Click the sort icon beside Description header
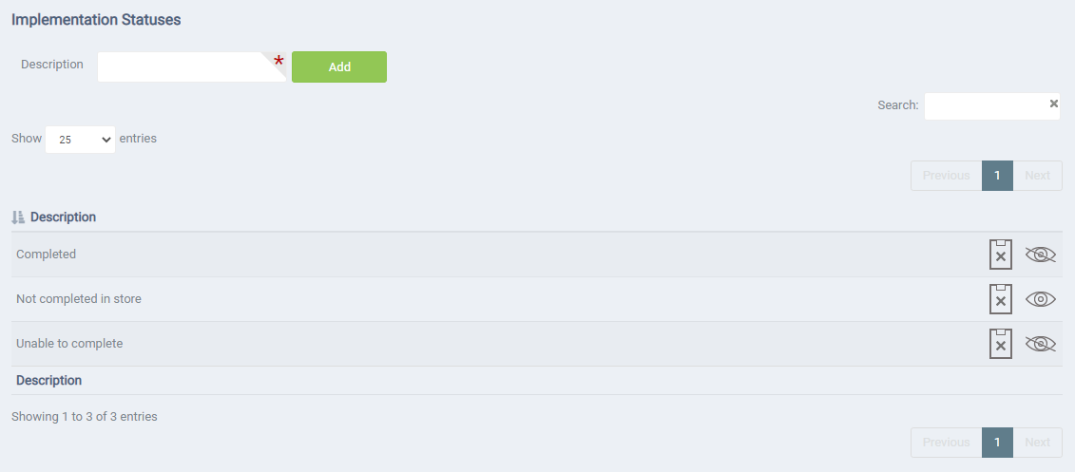Screen dimensions: 1075x472 (x=18, y=217)
